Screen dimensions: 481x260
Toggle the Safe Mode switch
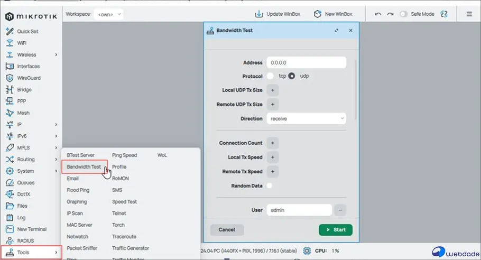tap(404, 14)
